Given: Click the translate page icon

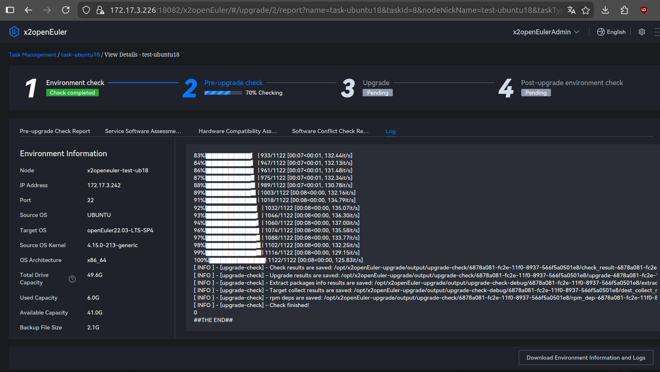Looking at the screenshot, I should (571, 10).
